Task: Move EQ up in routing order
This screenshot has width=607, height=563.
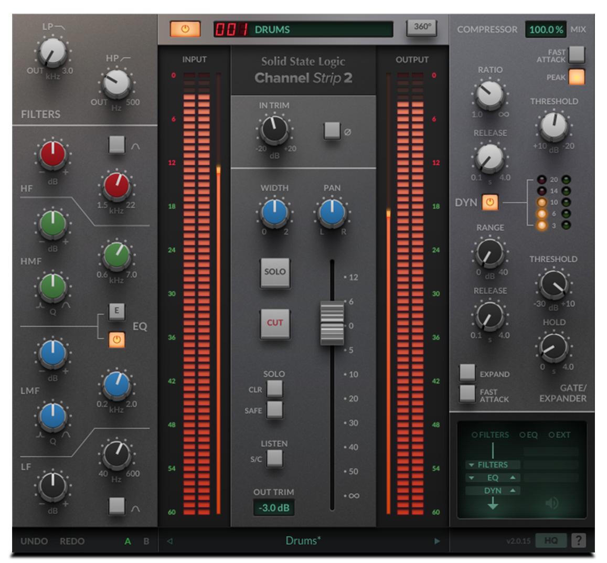Action: click(513, 477)
